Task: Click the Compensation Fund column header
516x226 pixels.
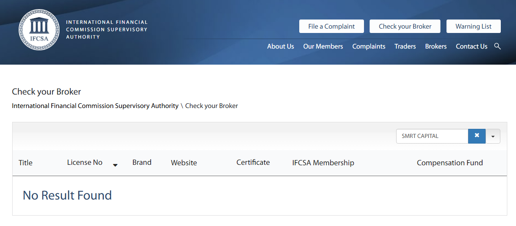Action: [x=450, y=163]
